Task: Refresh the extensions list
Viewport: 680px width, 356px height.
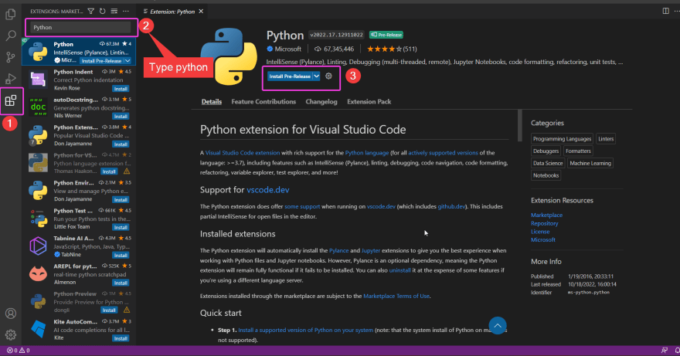Action: pyautogui.click(x=102, y=12)
